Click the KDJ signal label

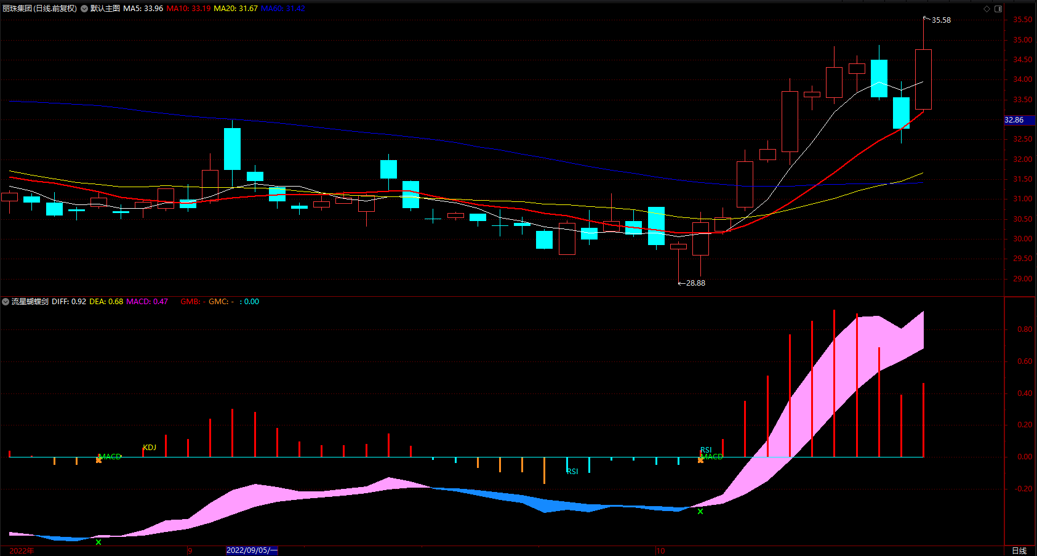pos(150,448)
